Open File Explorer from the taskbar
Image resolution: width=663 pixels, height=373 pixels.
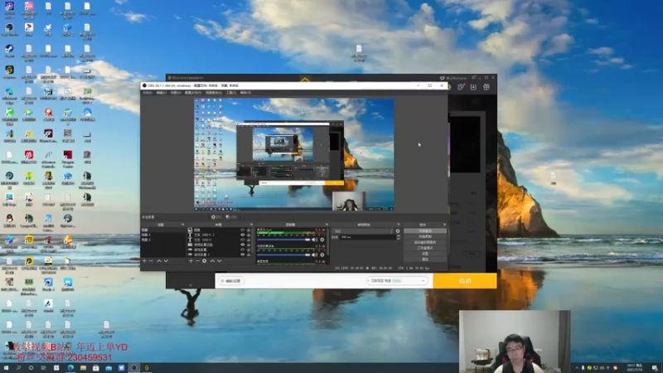click(x=83, y=368)
